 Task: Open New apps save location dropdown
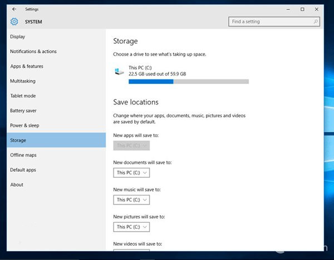(131, 146)
